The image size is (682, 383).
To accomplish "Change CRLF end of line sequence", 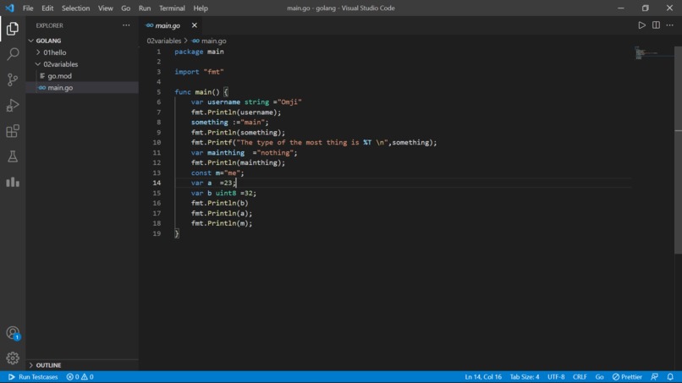I will 580,377.
